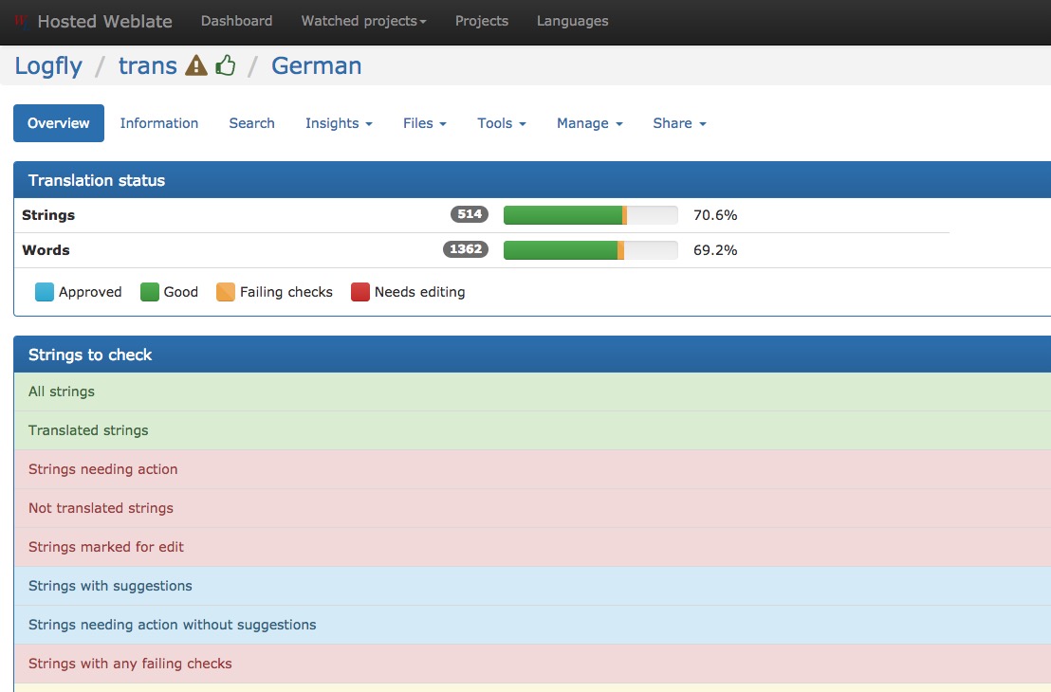Select the Overview tab
This screenshot has width=1051, height=692.
pos(58,123)
